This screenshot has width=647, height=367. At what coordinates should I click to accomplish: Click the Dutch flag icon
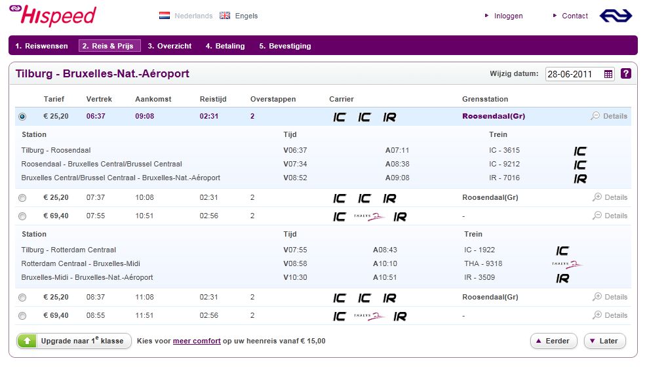pyautogui.click(x=165, y=16)
